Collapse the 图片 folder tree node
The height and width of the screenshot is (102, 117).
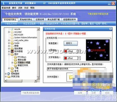click(x=9, y=54)
